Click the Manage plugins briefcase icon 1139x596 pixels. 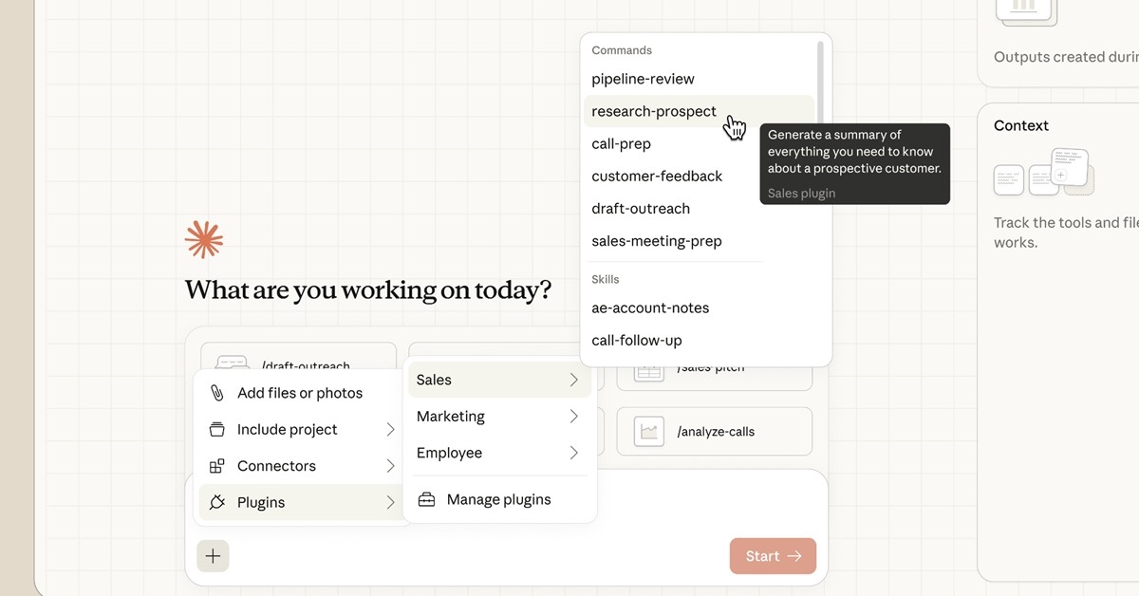tap(427, 500)
